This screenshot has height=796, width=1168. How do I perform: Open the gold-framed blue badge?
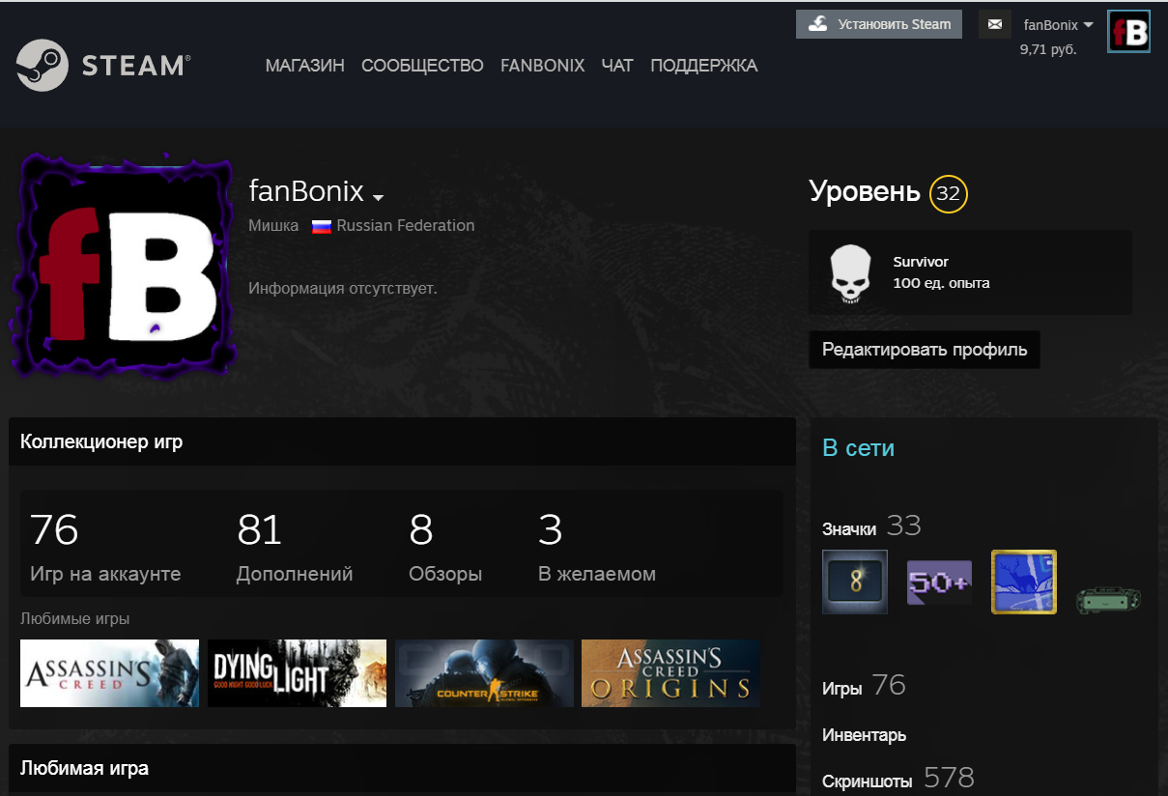[x=1024, y=582]
